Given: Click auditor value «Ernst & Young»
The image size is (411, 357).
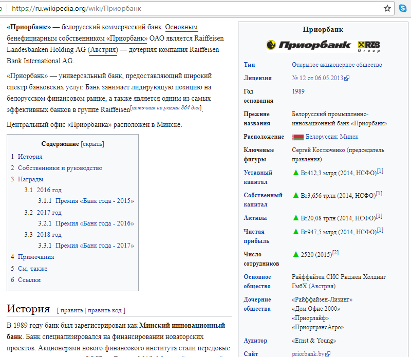Looking at the screenshot, I should (314, 341).
